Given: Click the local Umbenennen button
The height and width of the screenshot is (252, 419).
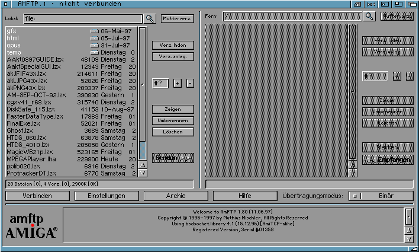Looking at the screenshot, I should tap(173, 120).
